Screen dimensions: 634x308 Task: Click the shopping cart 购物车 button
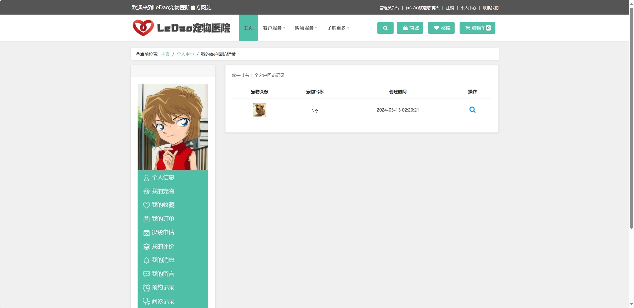(x=477, y=28)
